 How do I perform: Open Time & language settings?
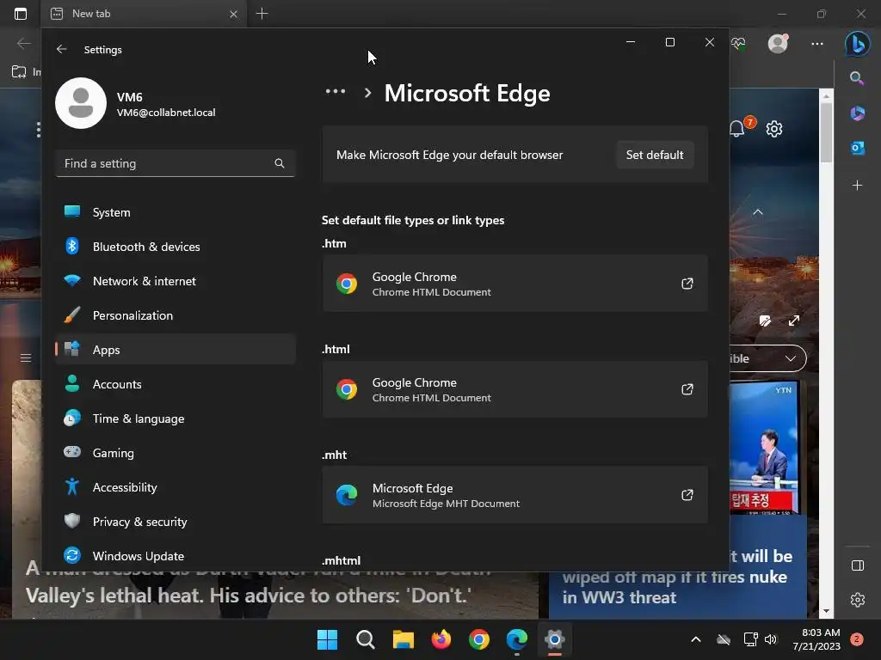point(176,419)
